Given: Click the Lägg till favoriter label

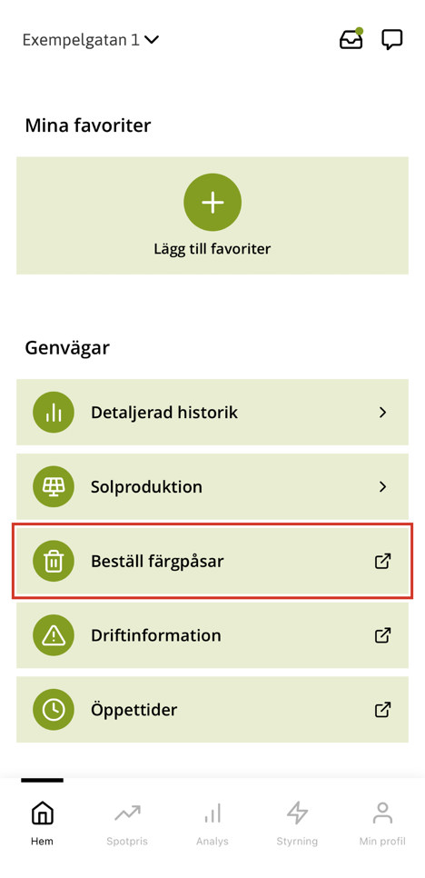Looking at the screenshot, I should pyautogui.click(x=212, y=249).
